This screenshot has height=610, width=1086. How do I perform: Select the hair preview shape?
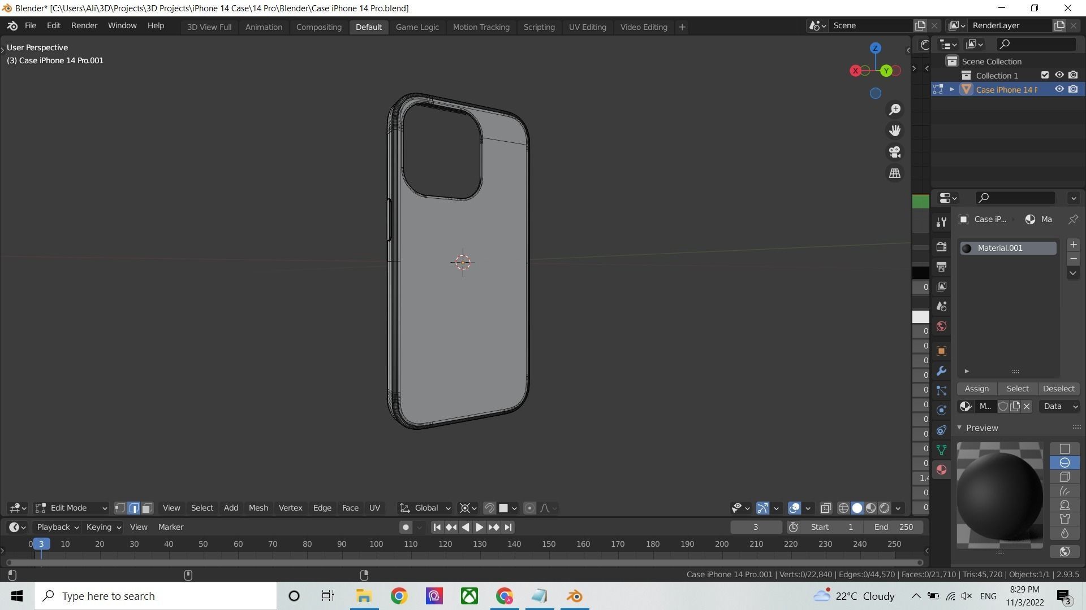1065,491
